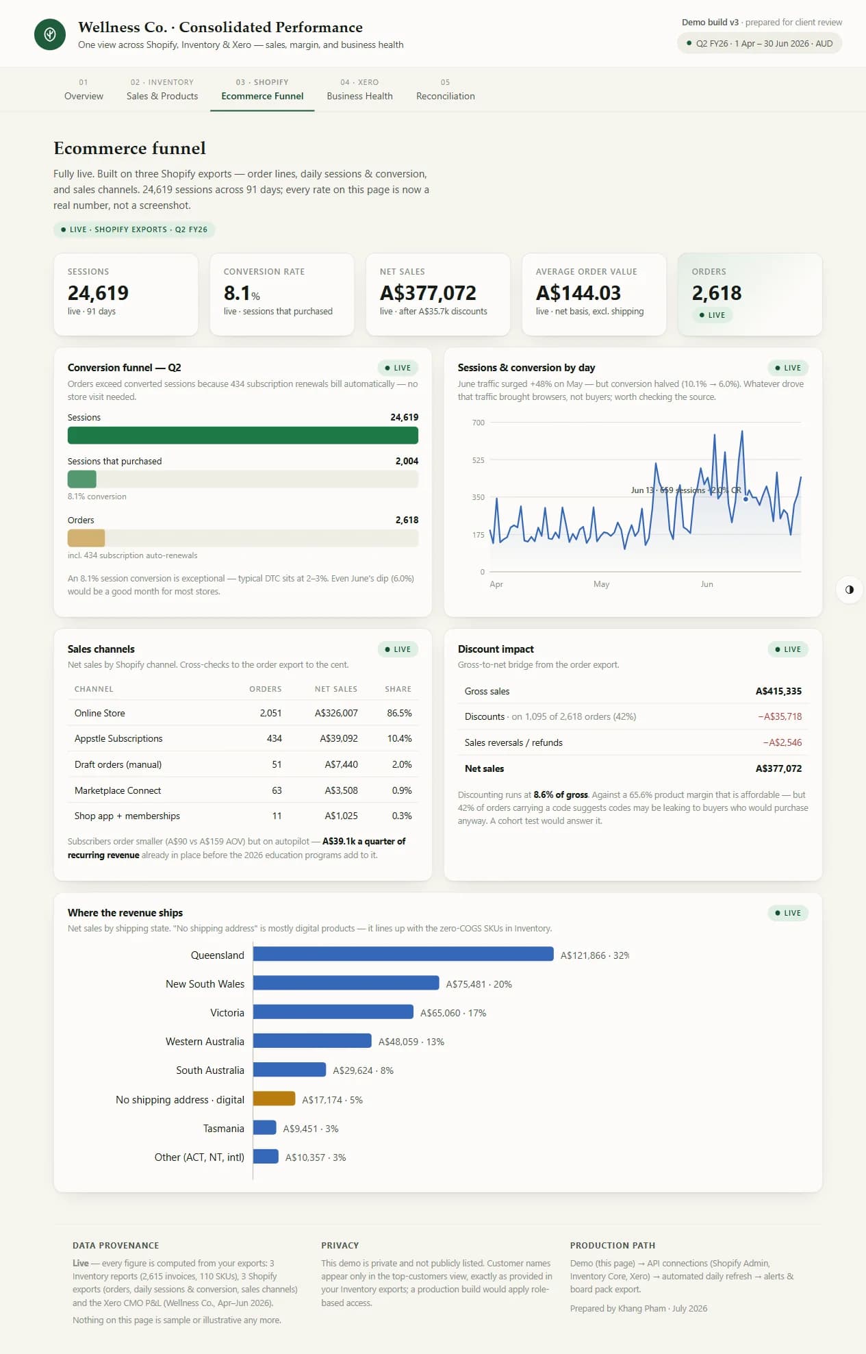The width and height of the screenshot is (866, 1354).
Task: Click the LIVE · SHOPIFY EXPORTS badge
Action: pos(134,229)
